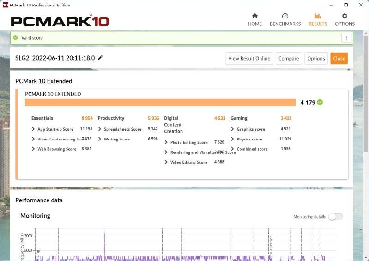Expand App Start-up Score
The height and width of the screenshot is (261, 369).
[x=33, y=129]
